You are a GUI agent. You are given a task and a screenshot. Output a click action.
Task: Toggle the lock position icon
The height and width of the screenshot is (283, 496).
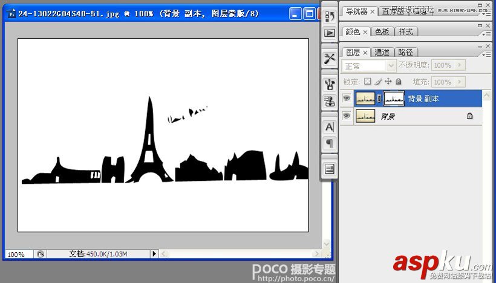[x=388, y=82]
